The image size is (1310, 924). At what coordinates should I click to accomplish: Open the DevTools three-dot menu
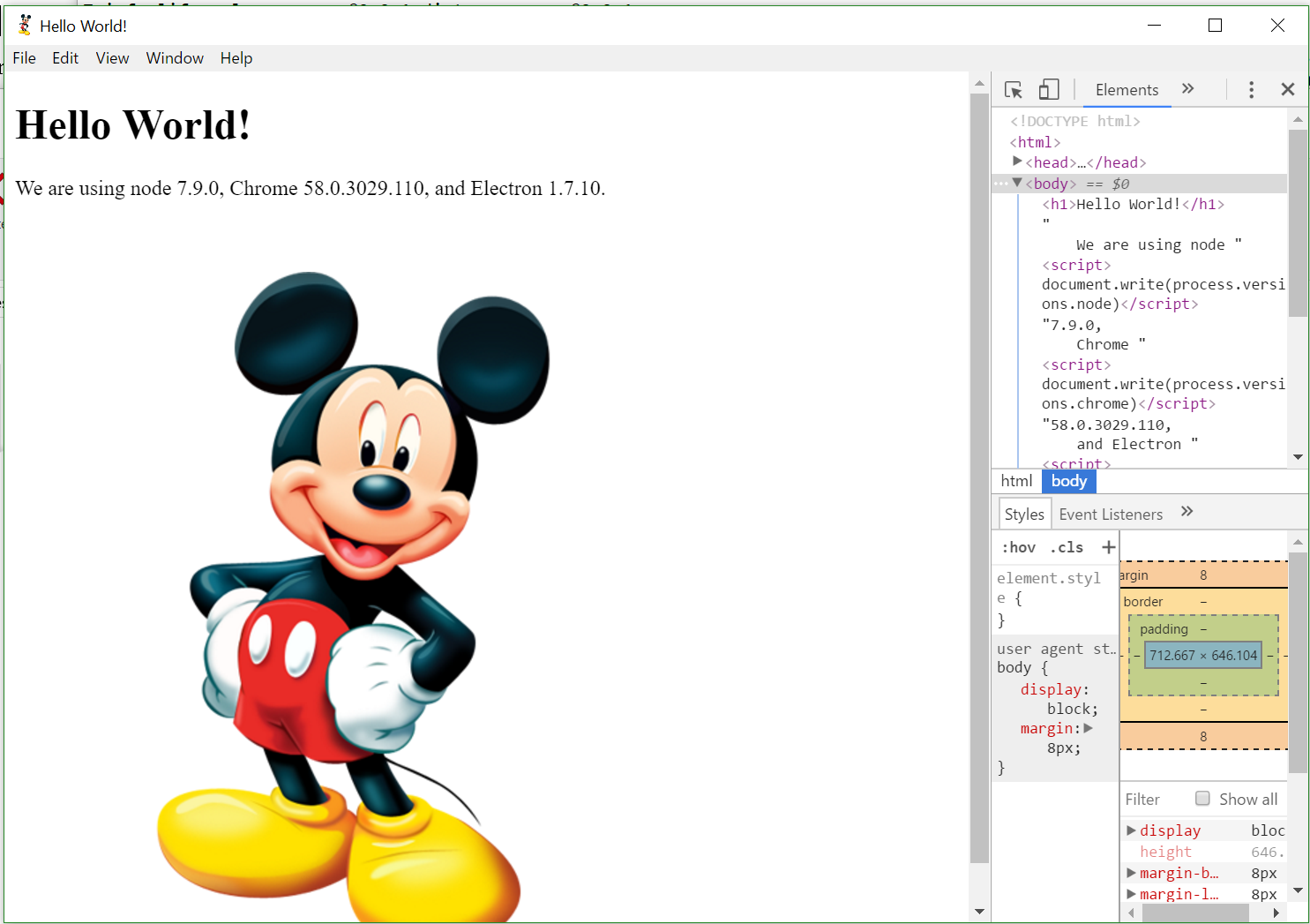(x=1251, y=89)
